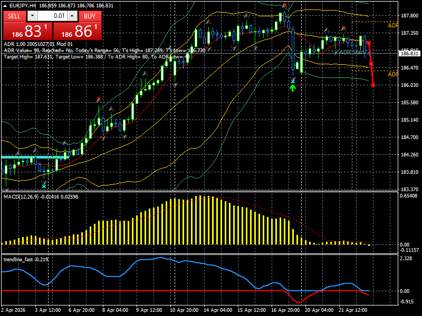Click the lower orange ADR low level label
The image size is (422, 316).
coord(392,74)
